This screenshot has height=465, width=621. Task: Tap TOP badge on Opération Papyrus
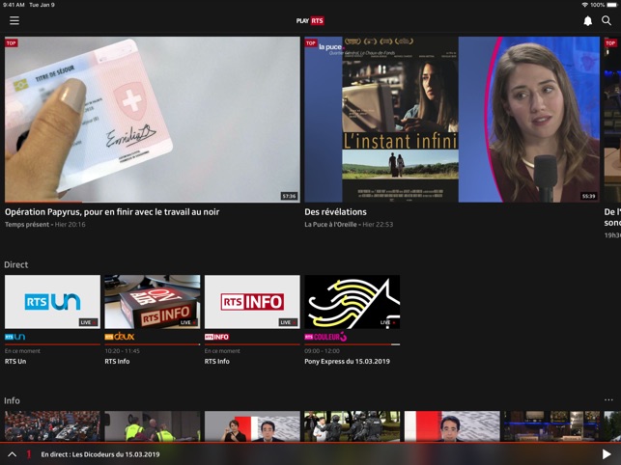click(x=11, y=43)
